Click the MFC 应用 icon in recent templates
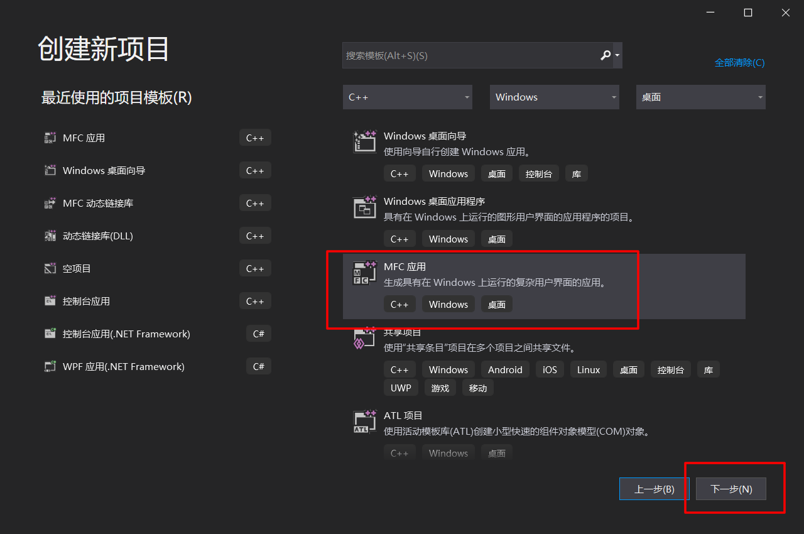The width and height of the screenshot is (804, 534). (x=50, y=138)
